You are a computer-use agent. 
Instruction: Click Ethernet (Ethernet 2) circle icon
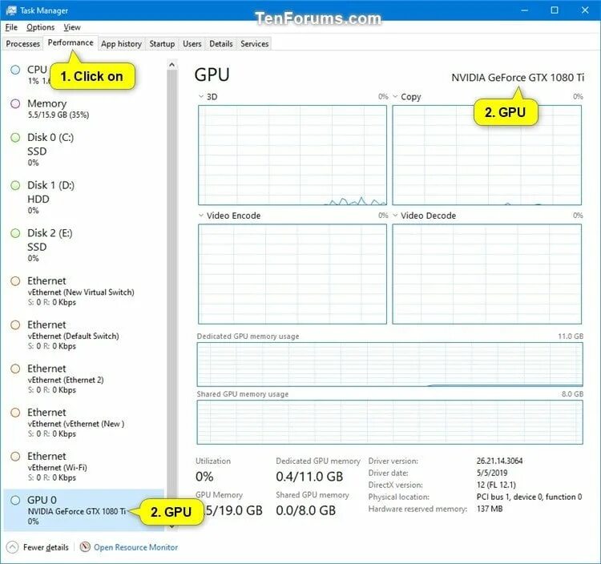click(15, 369)
